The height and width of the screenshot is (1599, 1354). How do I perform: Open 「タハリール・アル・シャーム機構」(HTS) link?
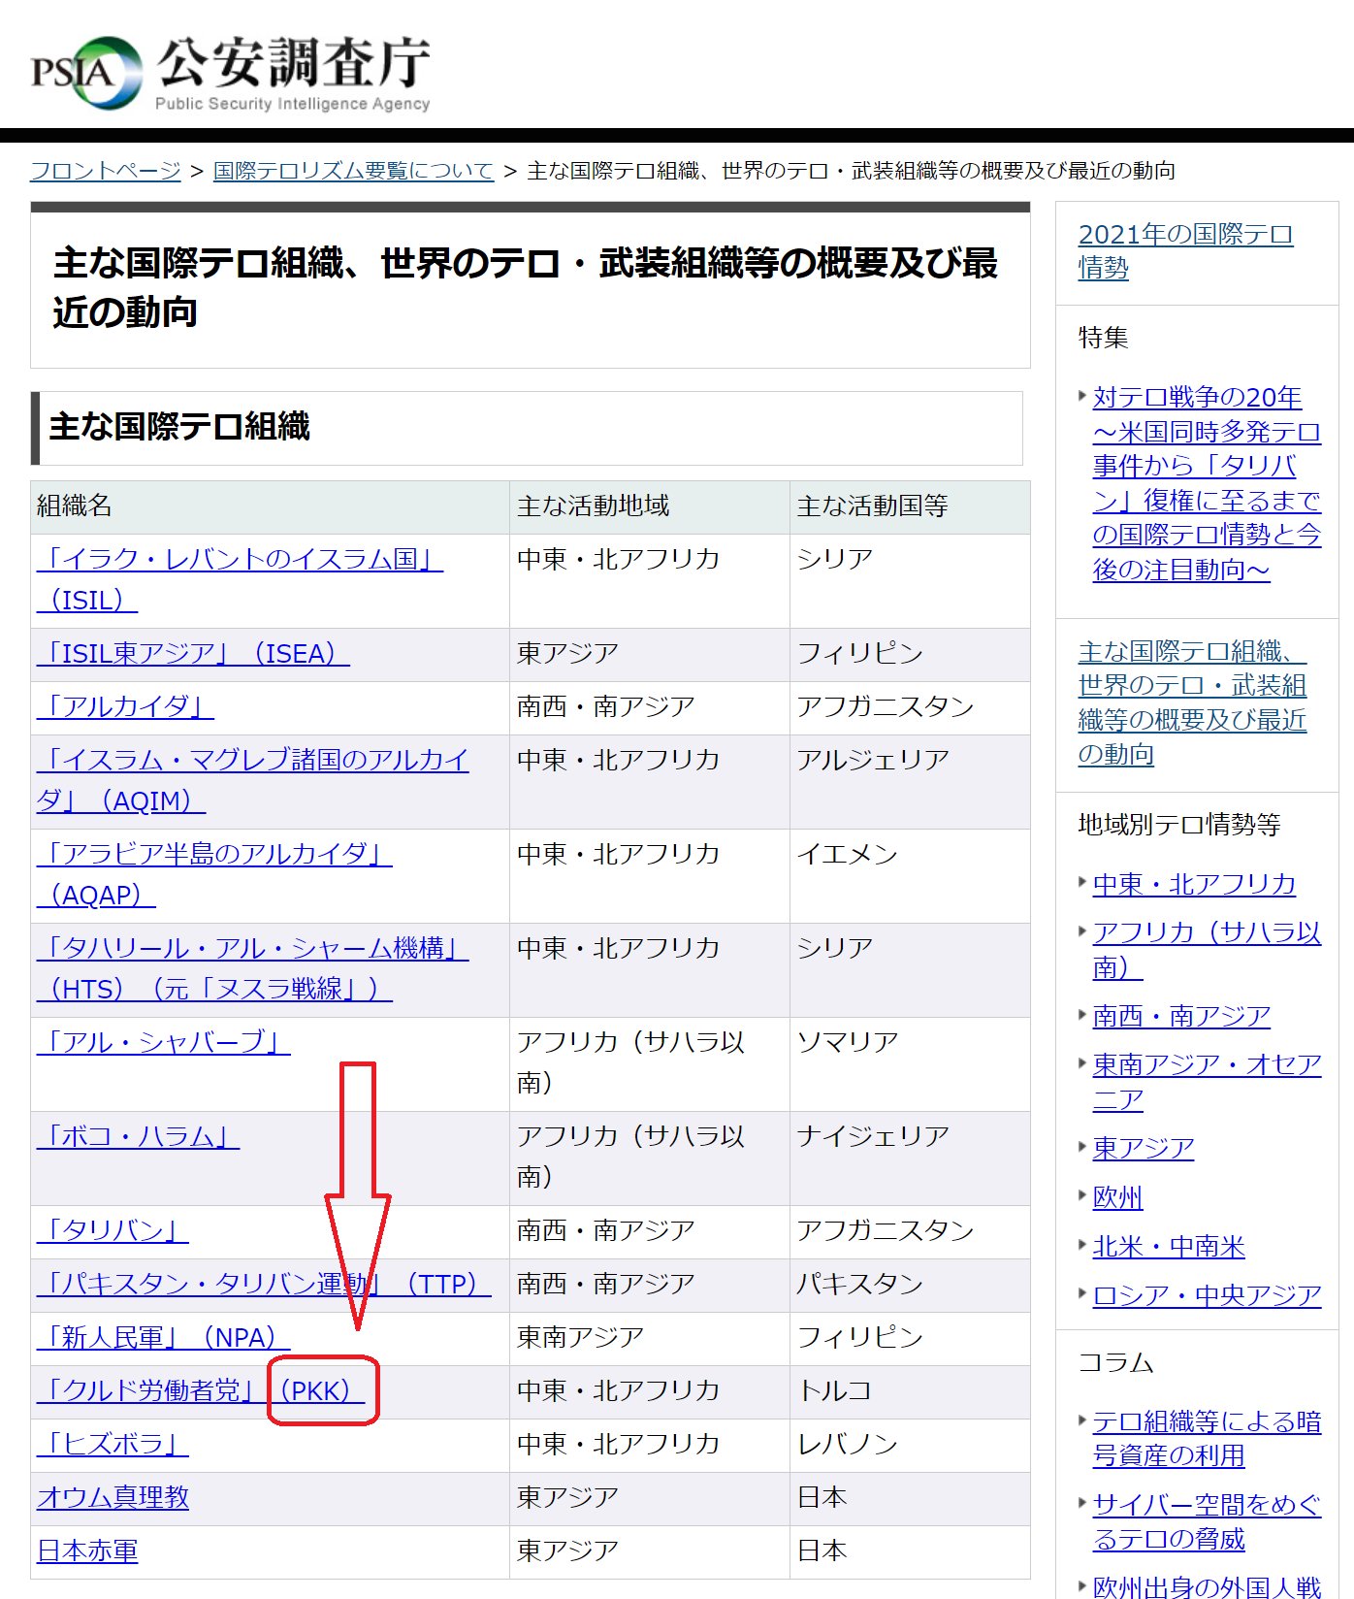point(252,968)
